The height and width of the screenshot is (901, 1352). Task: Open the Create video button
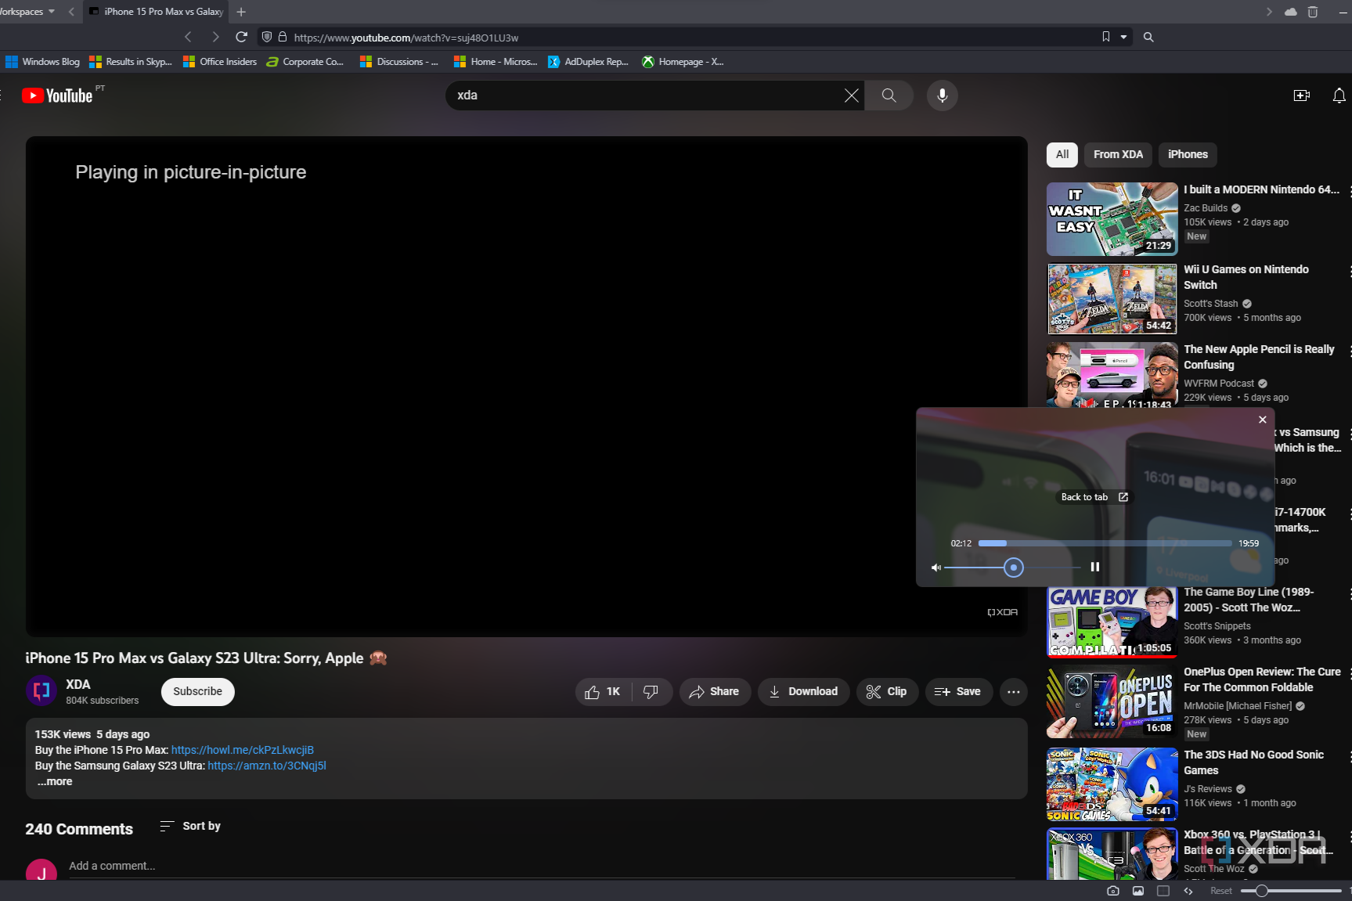1302,96
